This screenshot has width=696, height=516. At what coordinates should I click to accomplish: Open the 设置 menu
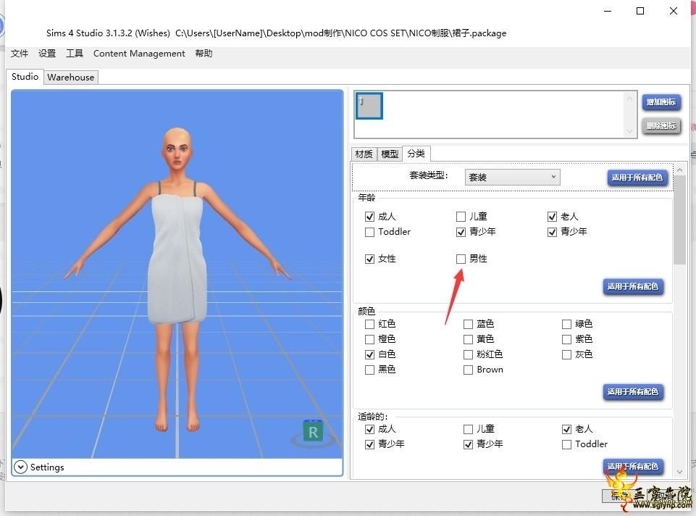click(x=47, y=54)
